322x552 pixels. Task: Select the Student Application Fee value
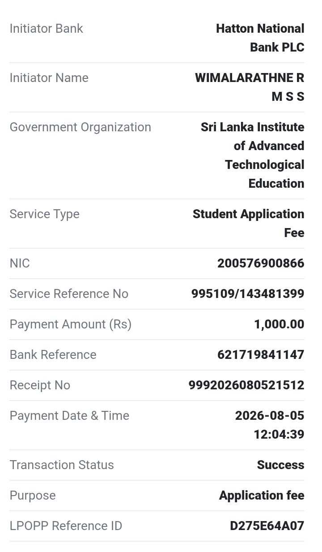[249, 223]
